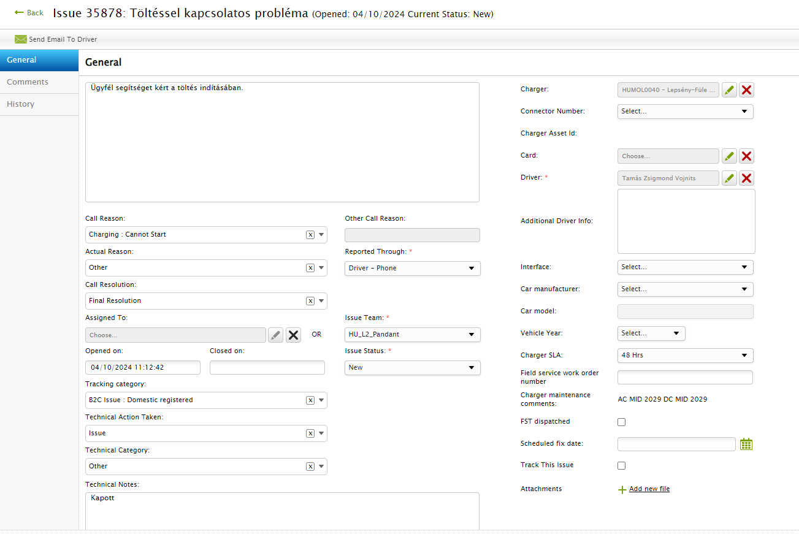Clear the Call Reason selection using small x

310,235
